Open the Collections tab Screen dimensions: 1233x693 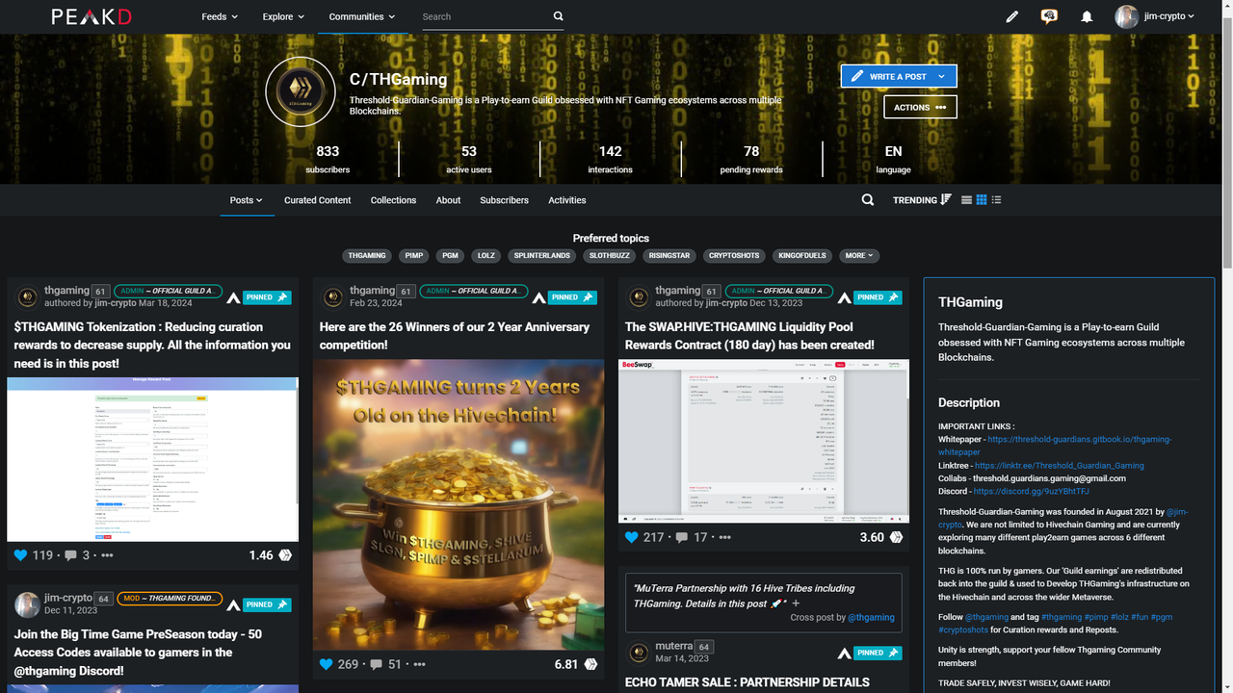(x=393, y=200)
